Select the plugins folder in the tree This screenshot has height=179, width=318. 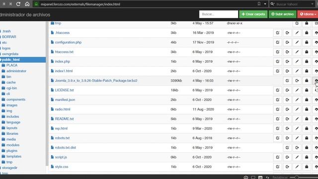[x=12, y=151]
